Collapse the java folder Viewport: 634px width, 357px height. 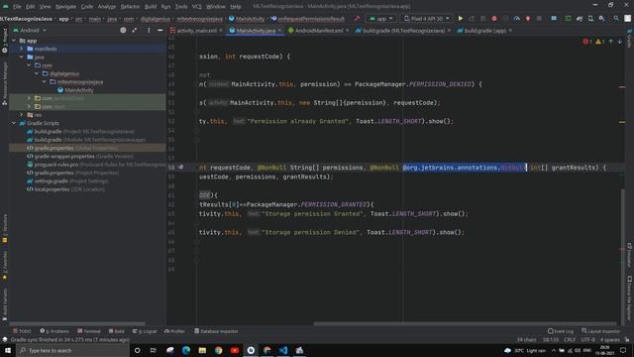click(22, 58)
